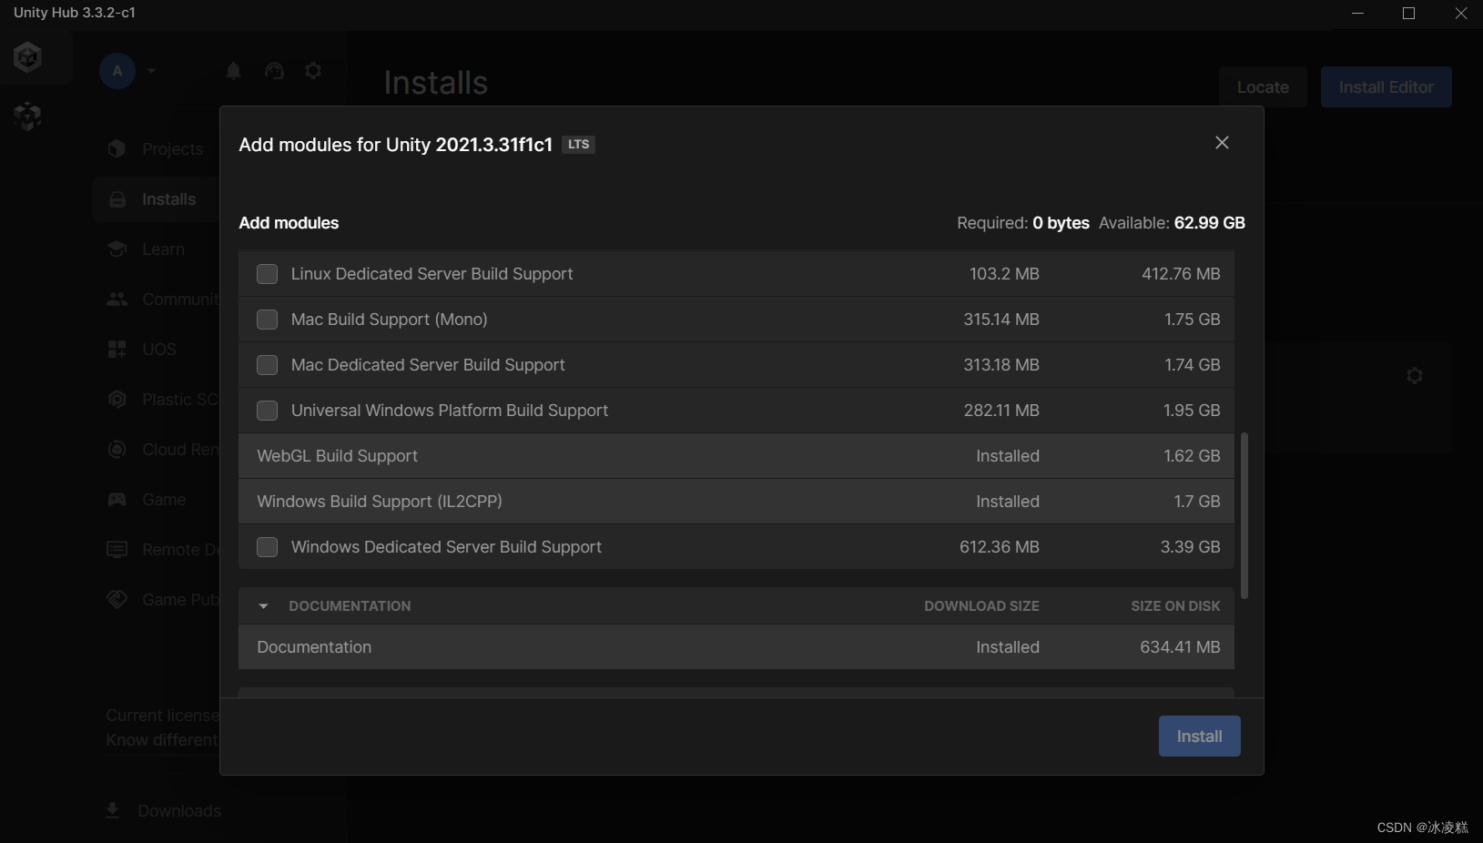The image size is (1483, 843).
Task: Click the Available 62.99 GB text
Action: pyautogui.click(x=1172, y=223)
